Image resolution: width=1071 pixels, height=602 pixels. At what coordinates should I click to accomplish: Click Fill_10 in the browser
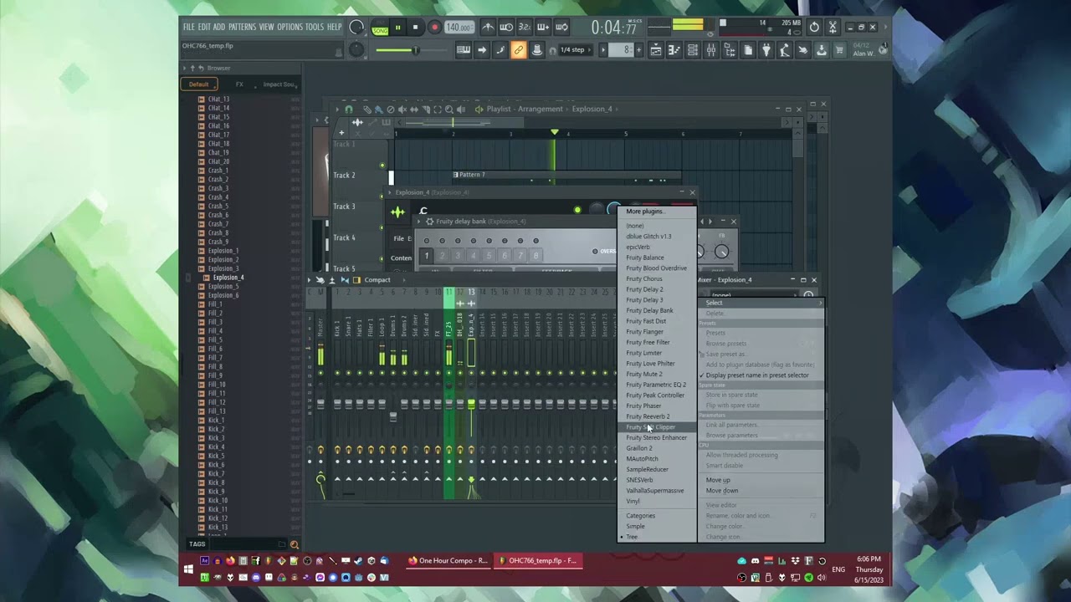[216, 385]
